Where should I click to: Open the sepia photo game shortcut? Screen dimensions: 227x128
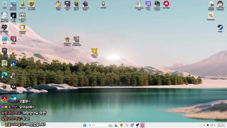pyautogui.click(x=76, y=39)
